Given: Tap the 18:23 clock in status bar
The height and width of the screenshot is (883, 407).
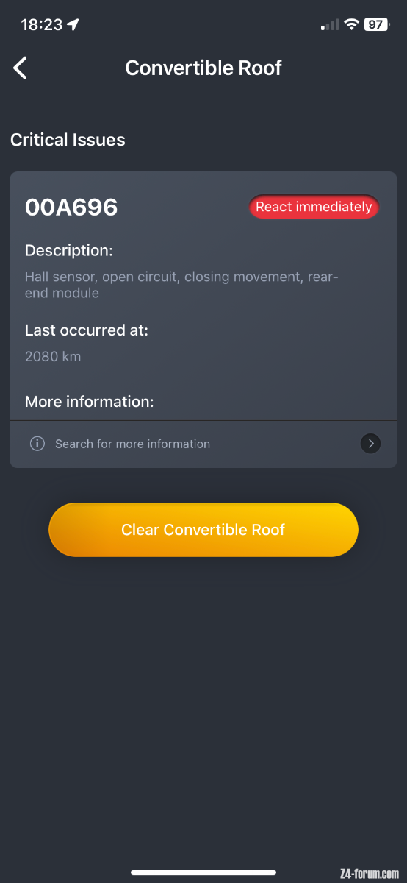Looking at the screenshot, I should 41,24.
